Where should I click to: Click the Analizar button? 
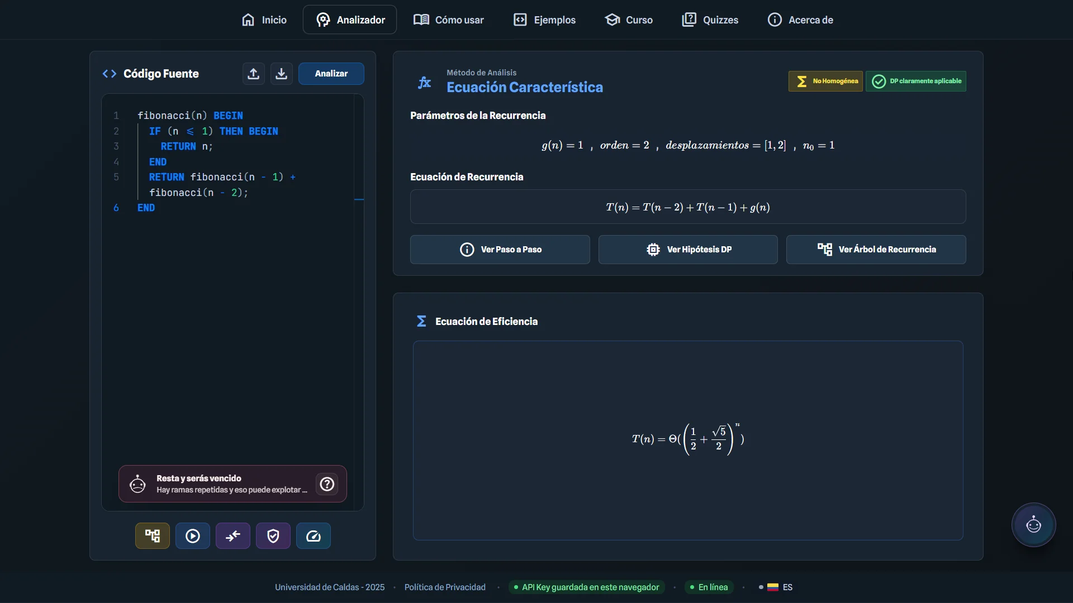click(x=331, y=74)
